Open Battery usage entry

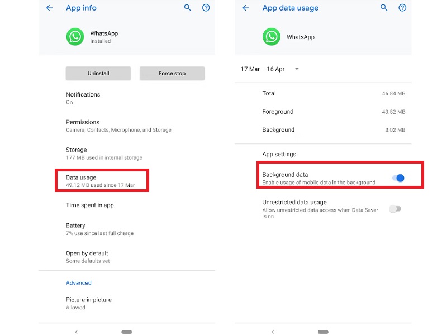coord(99,229)
